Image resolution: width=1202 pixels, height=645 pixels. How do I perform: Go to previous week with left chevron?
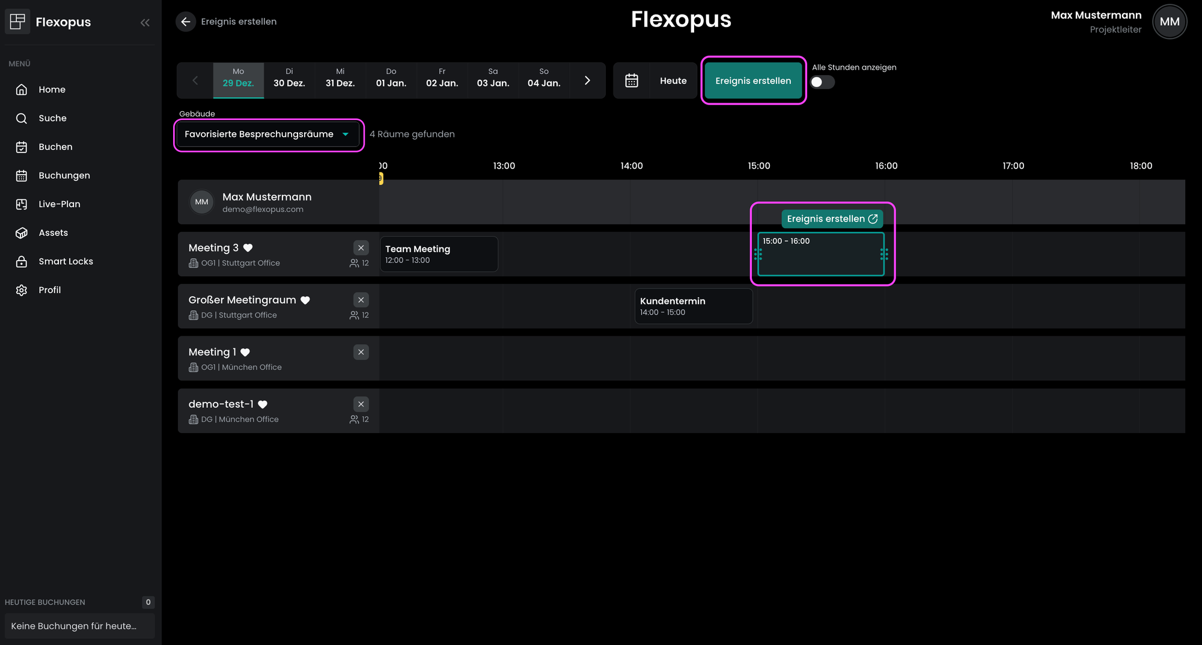click(x=195, y=80)
